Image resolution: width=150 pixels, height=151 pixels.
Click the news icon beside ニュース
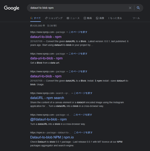[x=68, y=18]
